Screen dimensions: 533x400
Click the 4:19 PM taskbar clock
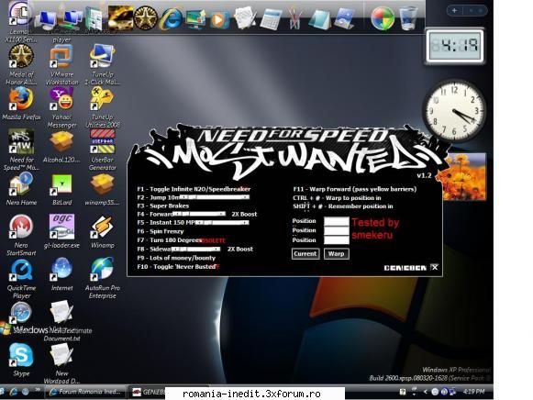point(473,392)
